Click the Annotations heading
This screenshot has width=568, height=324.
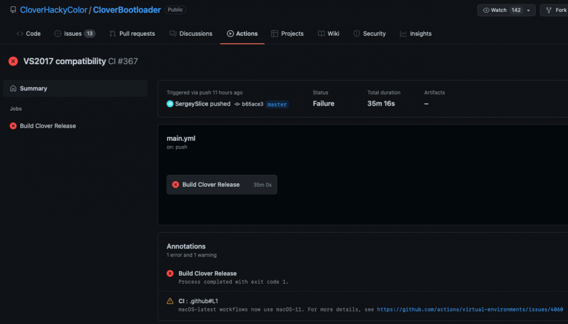tap(186, 246)
